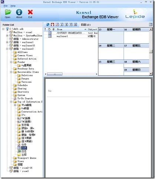Click the item list scroll right arrow
The image size is (155, 179).
tap(96, 74)
